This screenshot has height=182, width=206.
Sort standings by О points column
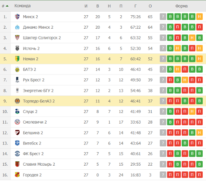(x=150, y=6)
